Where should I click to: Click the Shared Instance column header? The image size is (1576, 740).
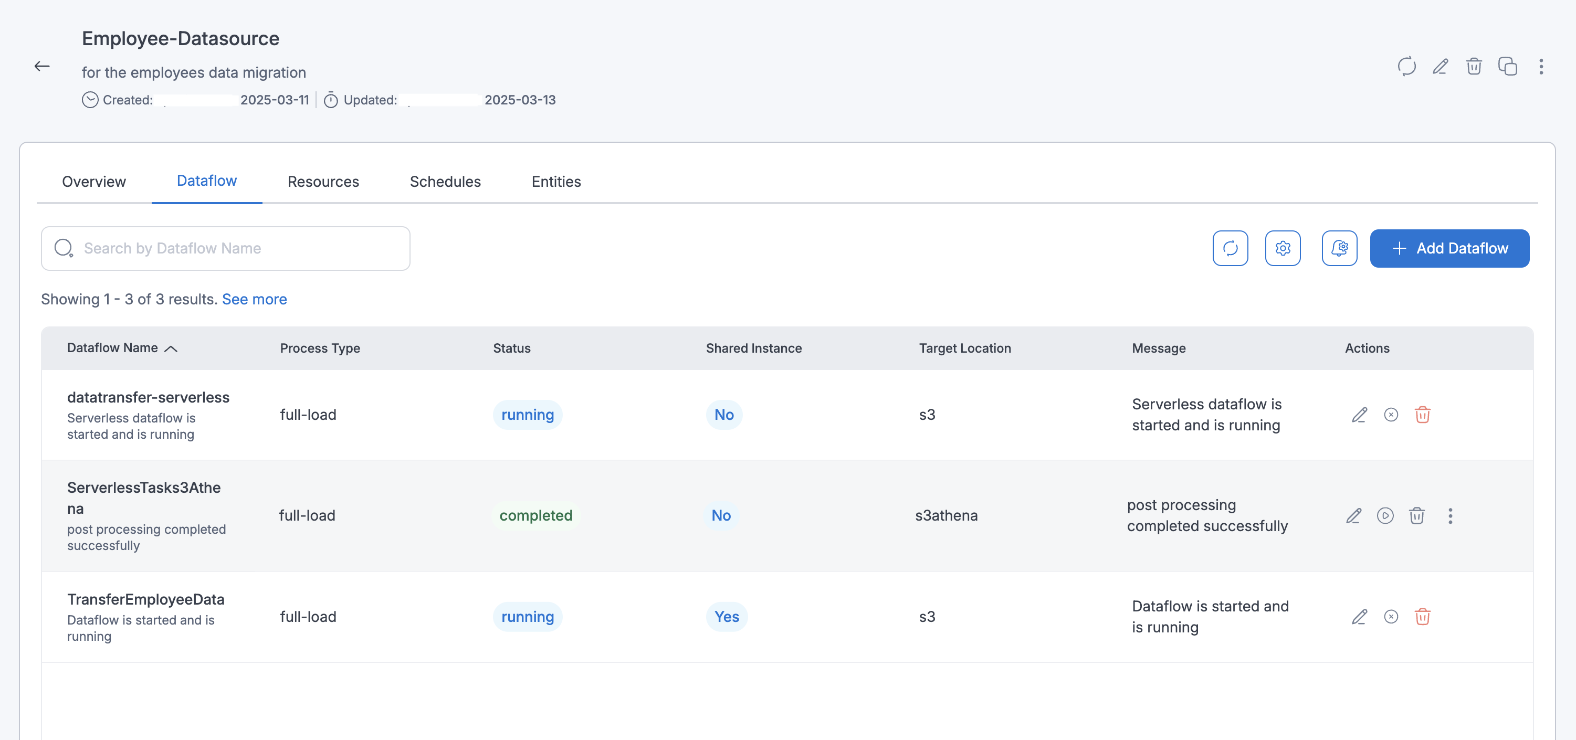pos(754,348)
